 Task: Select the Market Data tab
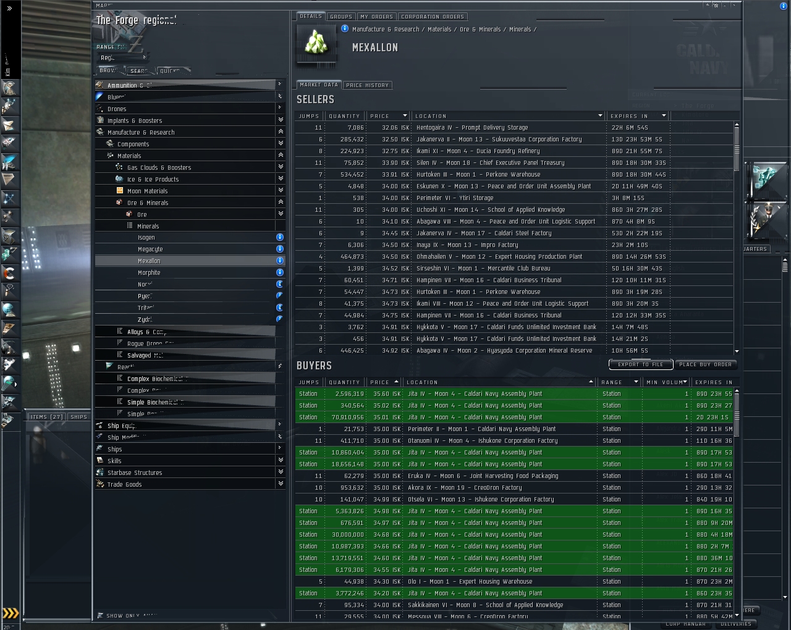pyautogui.click(x=319, y=85)
